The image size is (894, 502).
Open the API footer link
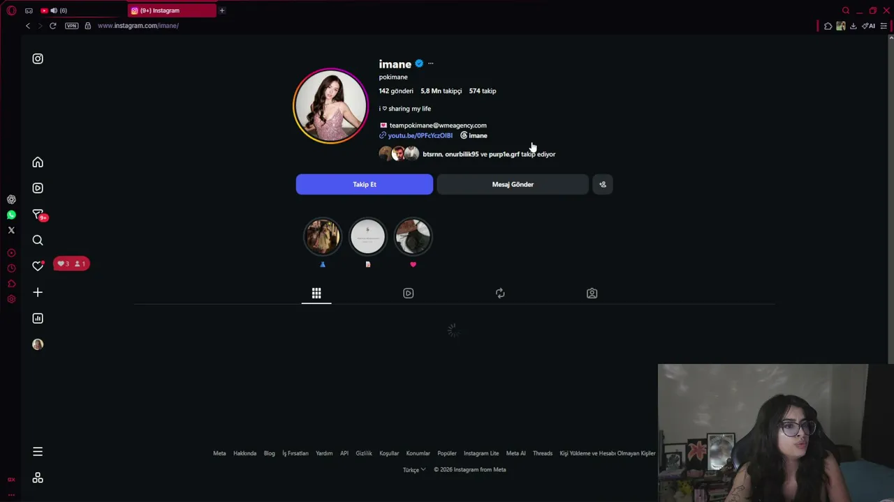pos(344,453)
